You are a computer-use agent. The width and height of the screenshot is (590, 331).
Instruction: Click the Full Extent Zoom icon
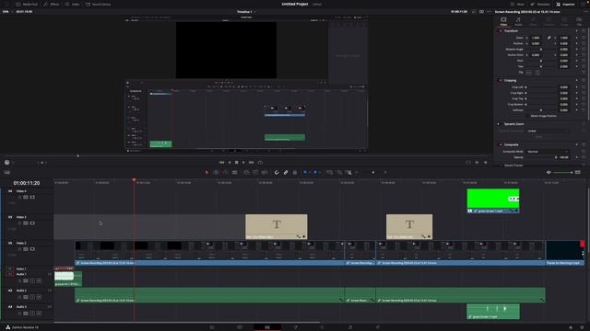click(330, 172)
